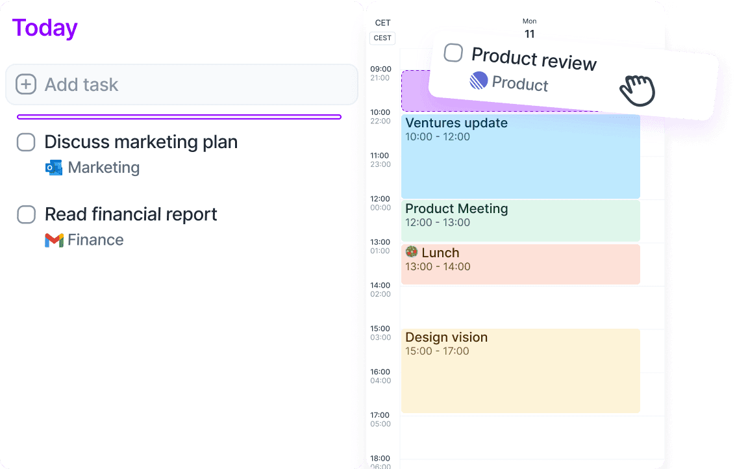Click the Today heading
The width and height of the screenshot is (735, 469).
[x=44, y=27]
